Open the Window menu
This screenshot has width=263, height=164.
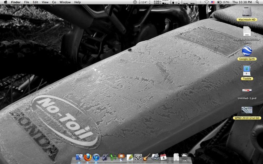(65, 2)
